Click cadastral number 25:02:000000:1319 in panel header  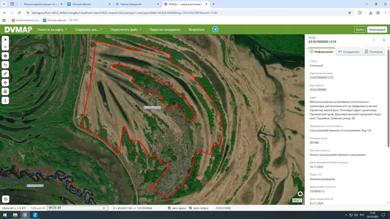(322, 42)
